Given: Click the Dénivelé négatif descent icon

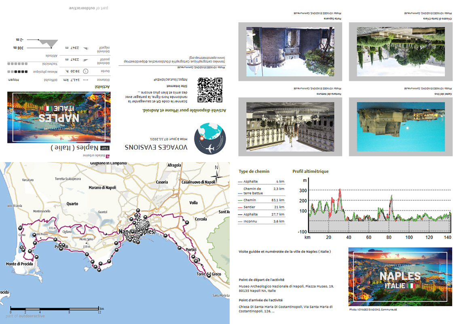Looking at the screenshot, I should point(86,48).
